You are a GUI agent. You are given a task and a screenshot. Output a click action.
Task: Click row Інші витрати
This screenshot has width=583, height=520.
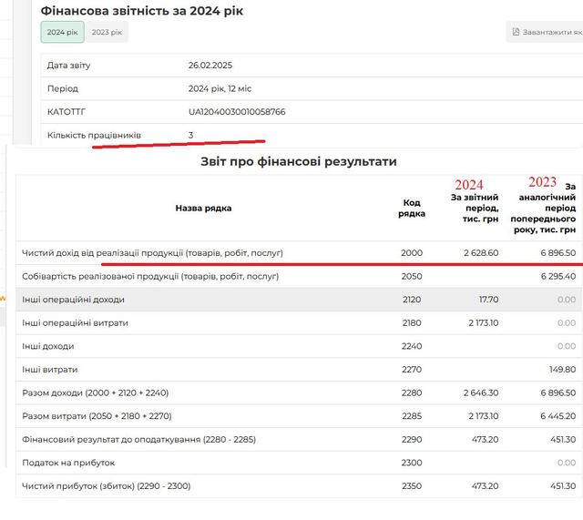[299, 370]
